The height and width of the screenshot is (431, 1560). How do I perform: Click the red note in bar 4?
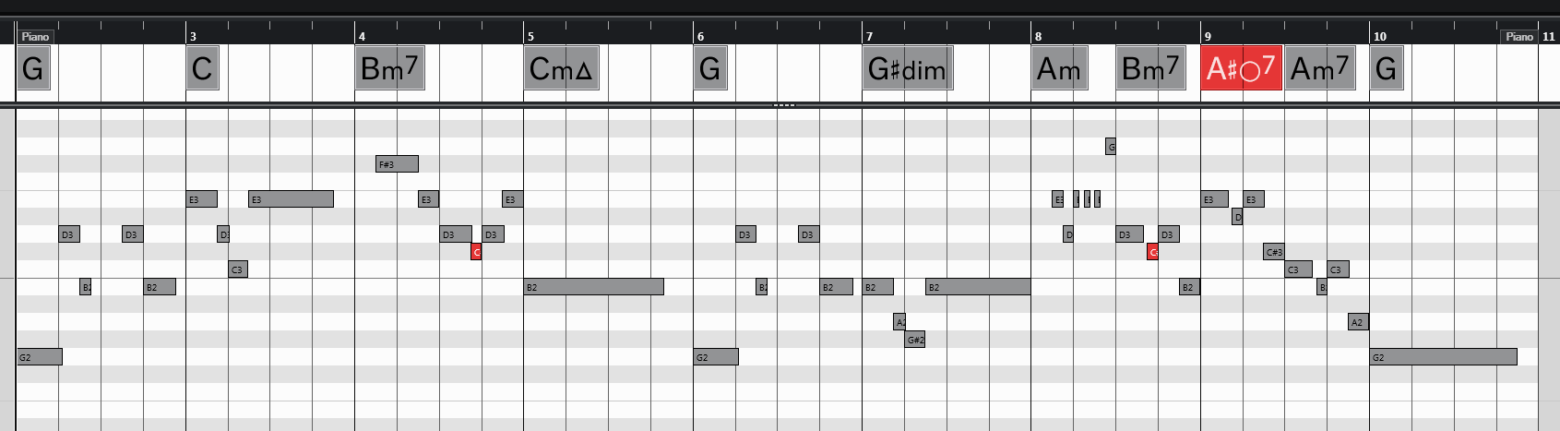476,252
